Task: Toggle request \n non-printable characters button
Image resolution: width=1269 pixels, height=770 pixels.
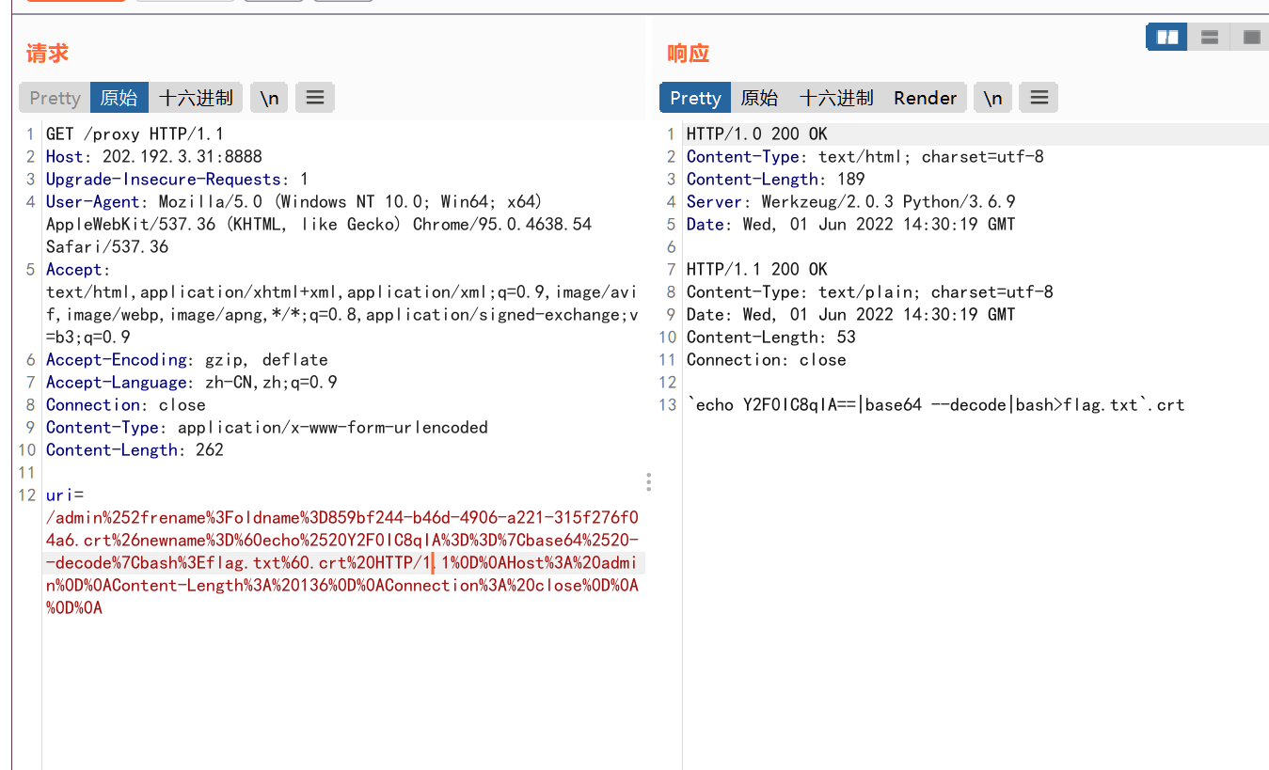Action: pos(269,98)
